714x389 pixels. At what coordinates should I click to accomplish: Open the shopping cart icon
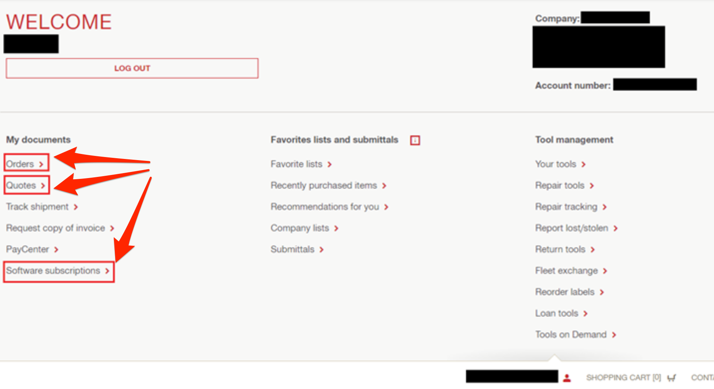(x=672, y=378)
